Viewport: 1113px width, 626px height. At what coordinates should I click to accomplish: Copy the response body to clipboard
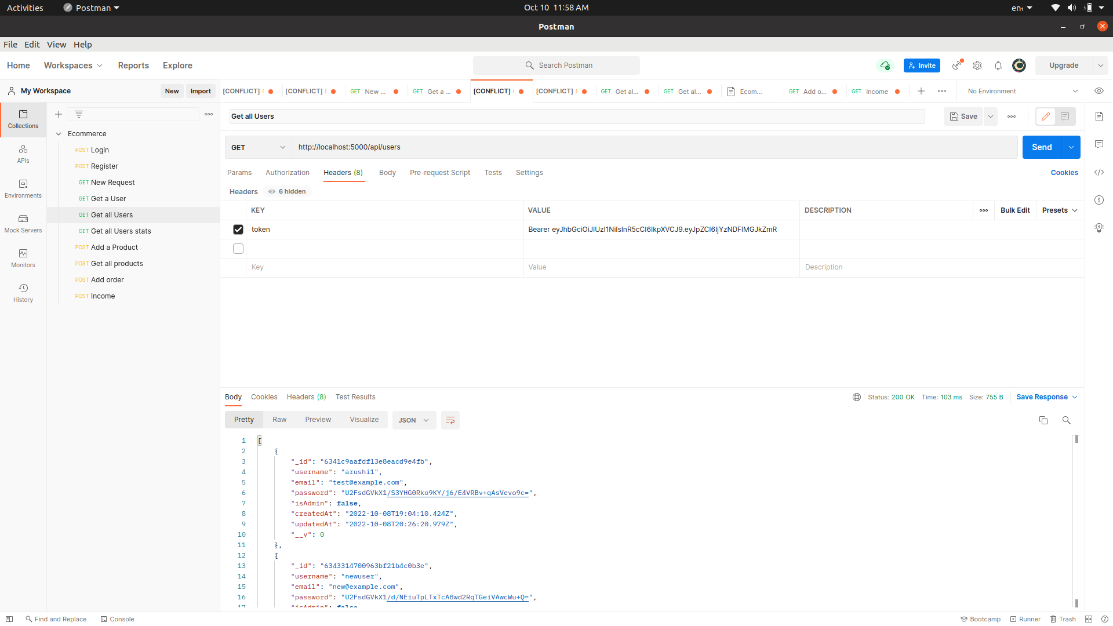click(x=1043, y=420)
